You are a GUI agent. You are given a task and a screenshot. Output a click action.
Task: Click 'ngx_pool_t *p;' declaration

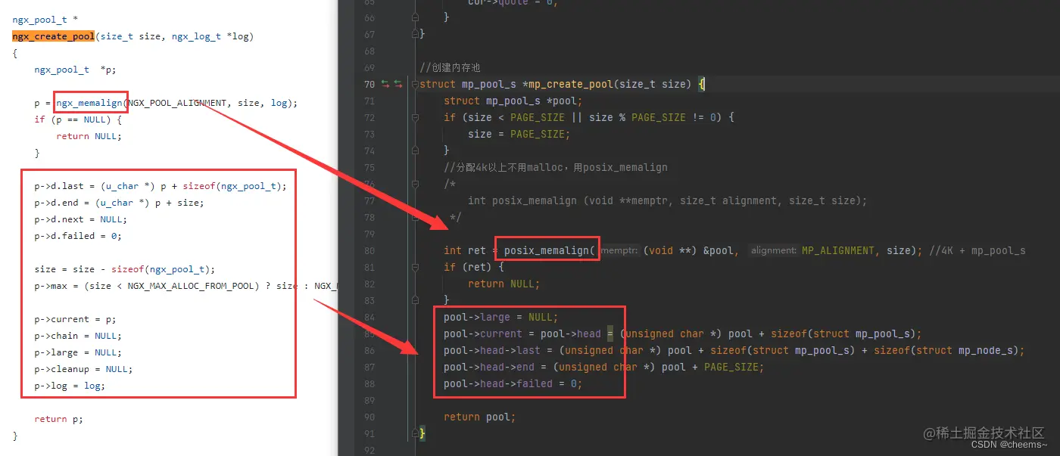pyautogui.click(x=75, y=69)
